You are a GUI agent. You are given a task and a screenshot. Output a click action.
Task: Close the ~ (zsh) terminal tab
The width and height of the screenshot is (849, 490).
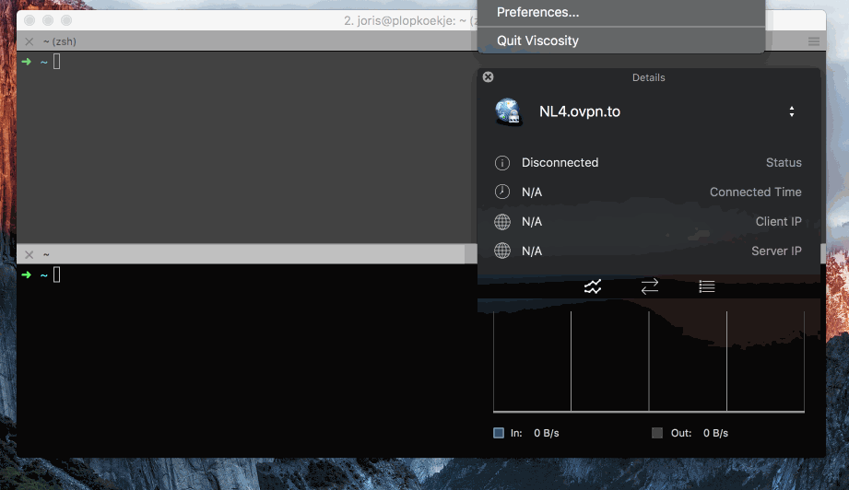click(x=29, y=41)
